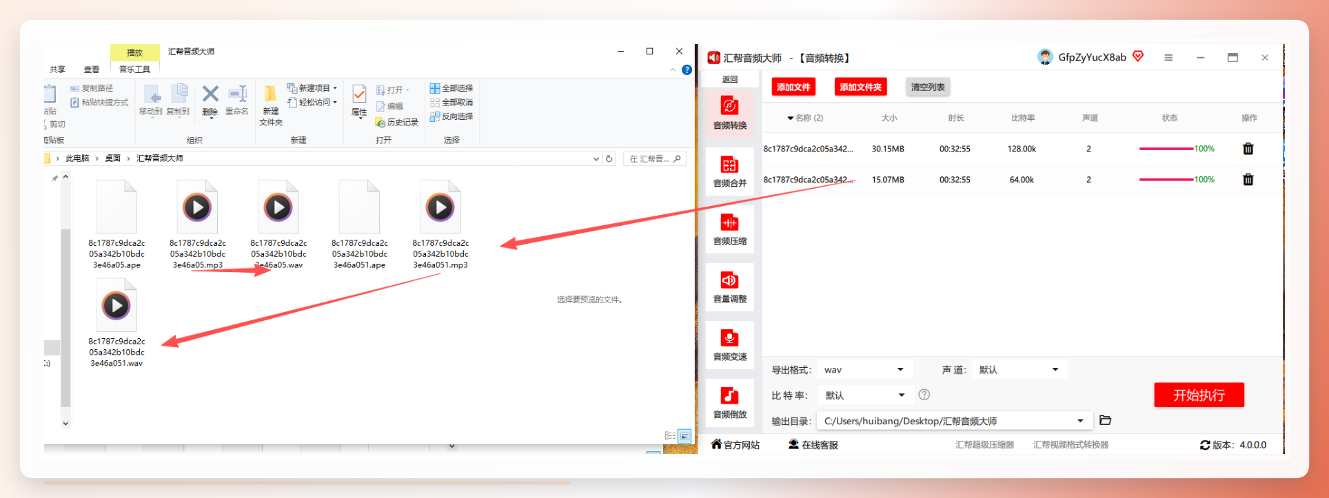The width and height of the screenshot is (1329, 498).
Task: Click the user avatar GfpZyYucX8ab
Action: tap(1045, 57)
